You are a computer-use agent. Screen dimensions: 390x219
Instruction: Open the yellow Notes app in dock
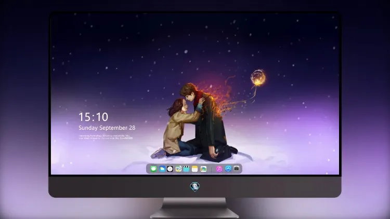(x=195, y=169)
